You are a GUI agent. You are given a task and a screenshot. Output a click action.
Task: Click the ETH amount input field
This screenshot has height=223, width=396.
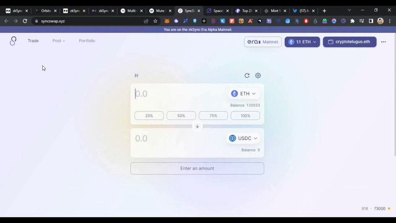click(x=180, y=93)
